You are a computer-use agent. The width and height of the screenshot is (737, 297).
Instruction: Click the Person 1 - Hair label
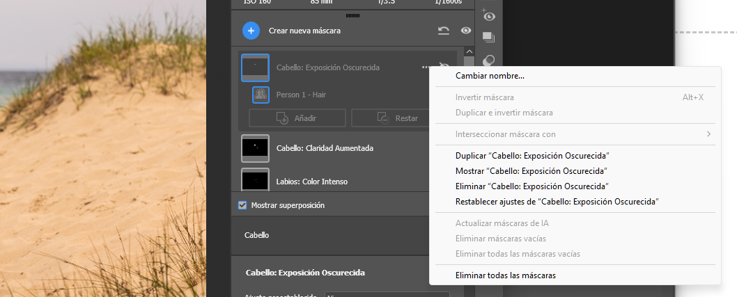click(x=302, y=95)
